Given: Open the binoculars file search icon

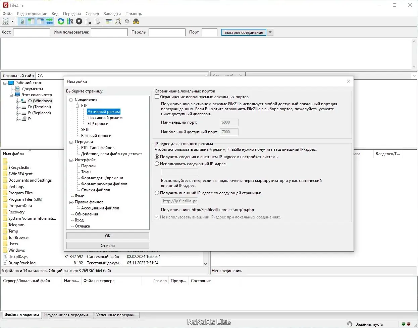Looking at the screenshot, I should [x=136, y=21].
